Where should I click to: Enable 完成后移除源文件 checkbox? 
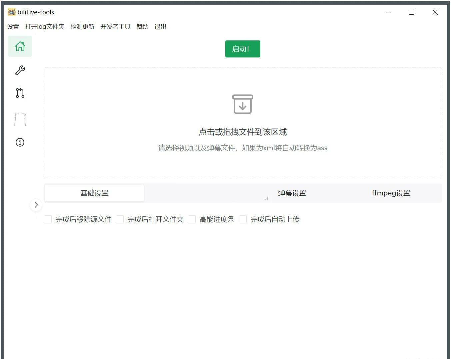point(48,219)
